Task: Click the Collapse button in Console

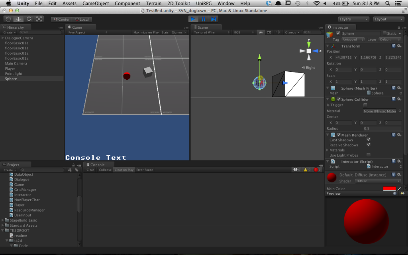Action: coord(105,170)
